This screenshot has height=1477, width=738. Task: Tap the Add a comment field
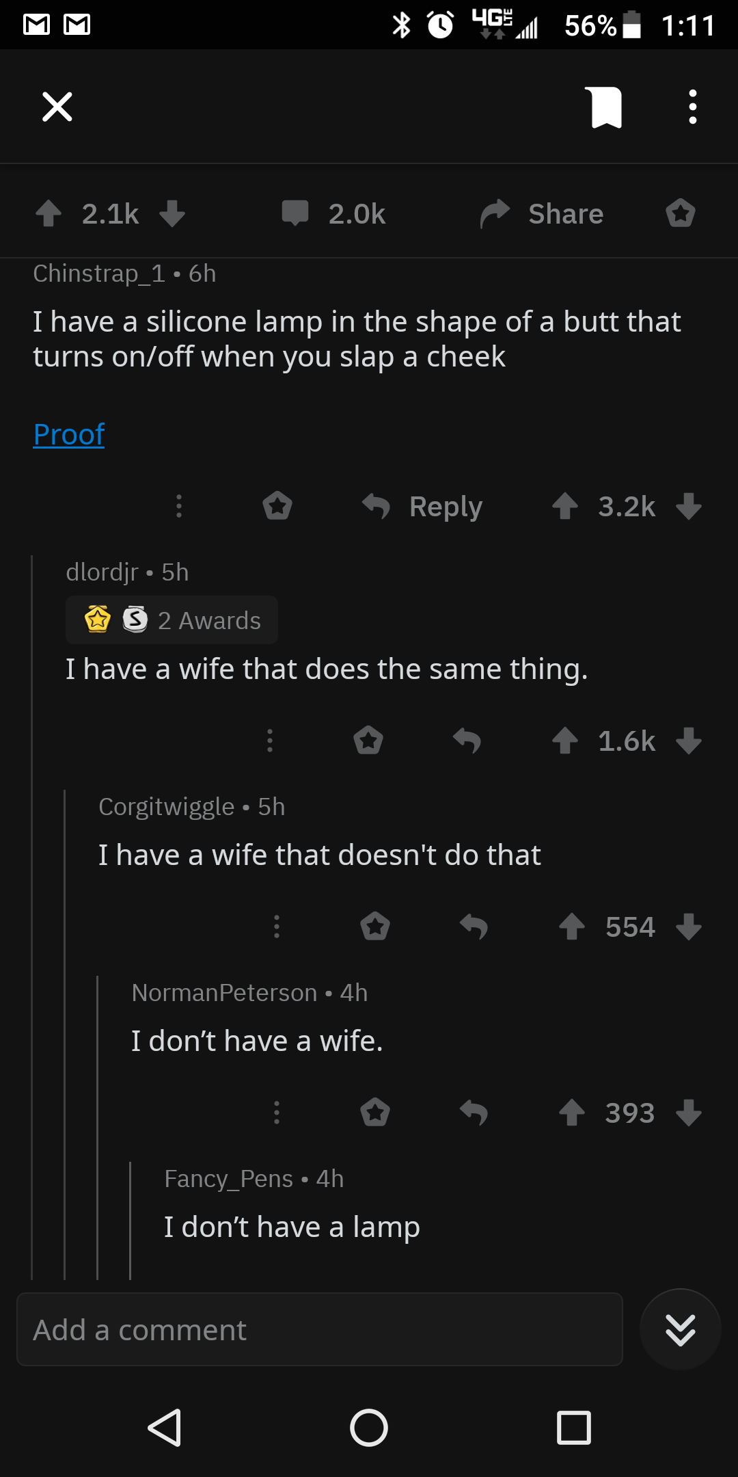tap(320, 1330)
